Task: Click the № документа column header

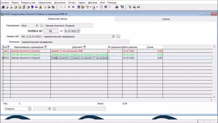Action: click(x=115, y=47)
